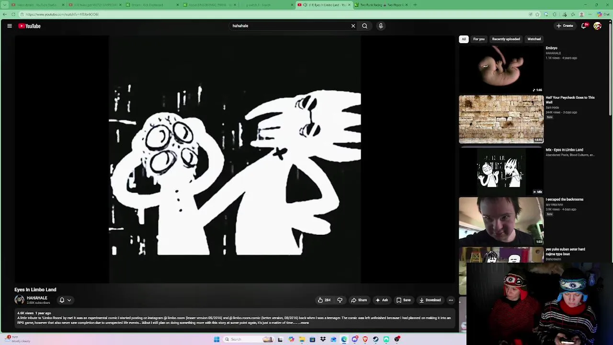Dislike the video with thumbs down
The height and width of the screenshot is (345, 613).
coord(340,300)
